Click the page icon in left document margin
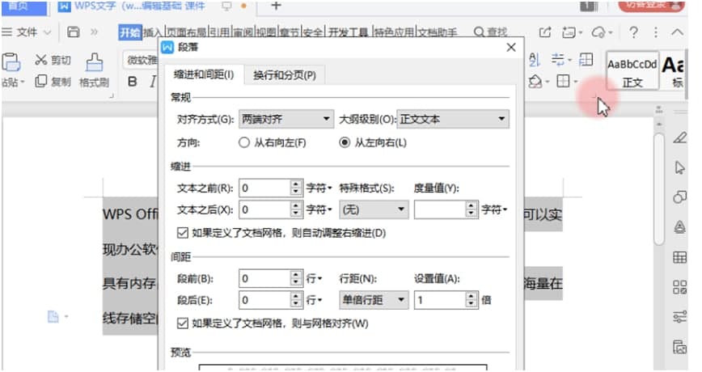The width and height of the screenshot is (702, 372). point(53,317)
